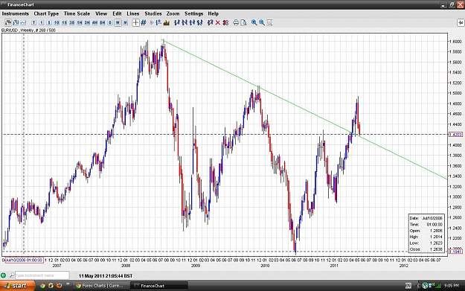
Task: Zoom in with the plus magnifier
Action: [x=254, y=22]
